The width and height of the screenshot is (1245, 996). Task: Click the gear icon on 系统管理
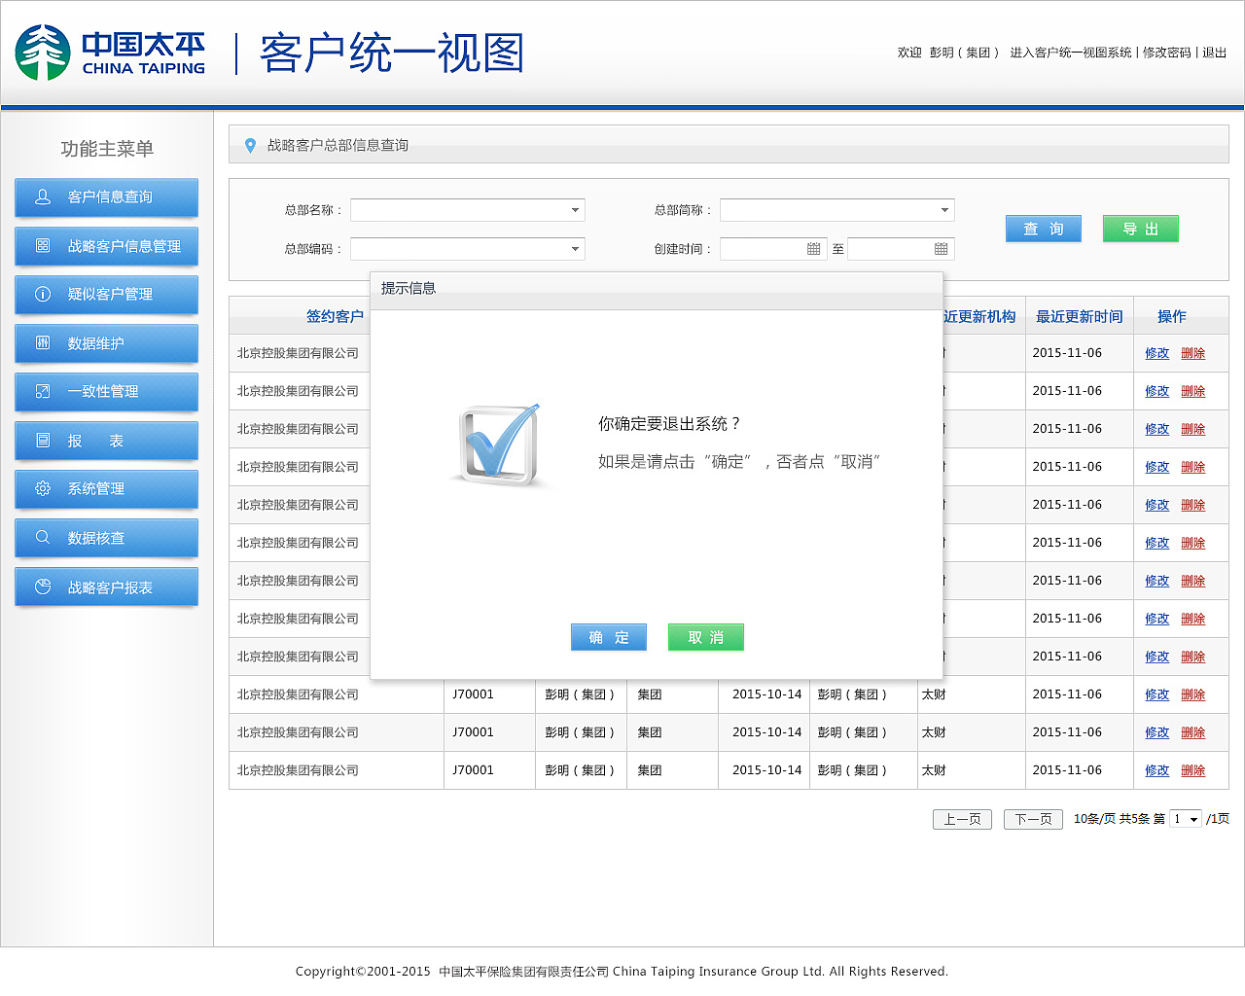[x=42, y=489]
